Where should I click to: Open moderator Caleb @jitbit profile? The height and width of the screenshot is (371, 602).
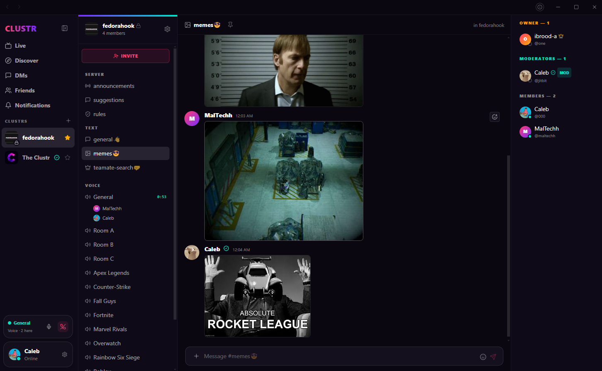(556, 76)
